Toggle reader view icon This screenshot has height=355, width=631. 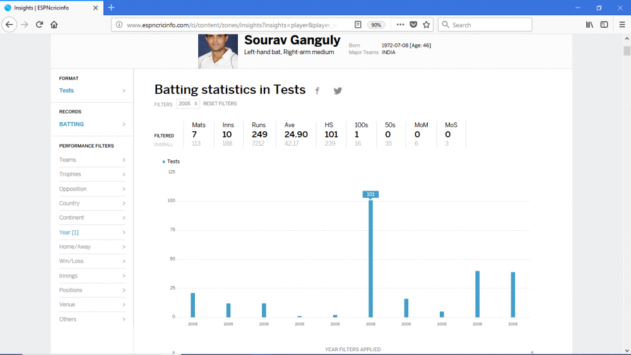[358, 25]
